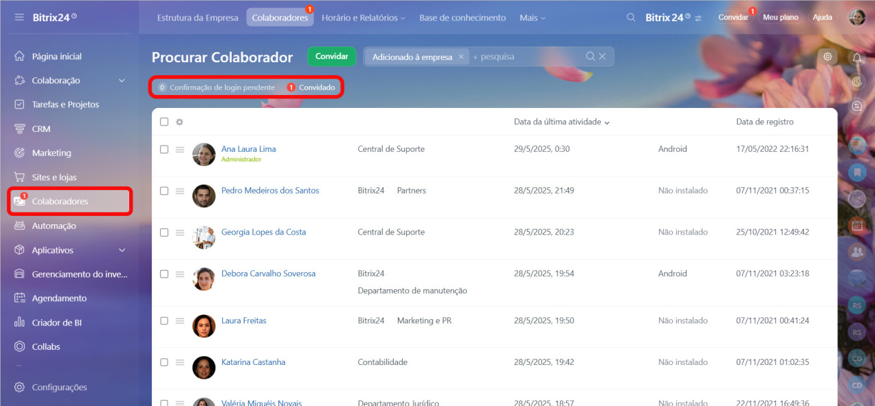Check the box for Georgia Lopes da Costa
Screen dimensions: 875x406
[164, 232]
